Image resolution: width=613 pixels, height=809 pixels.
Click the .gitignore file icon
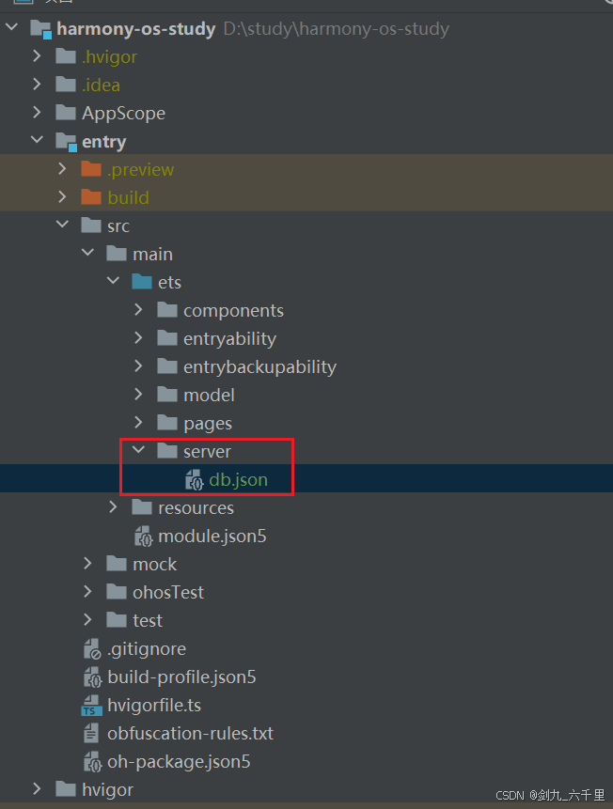[92, 648]
